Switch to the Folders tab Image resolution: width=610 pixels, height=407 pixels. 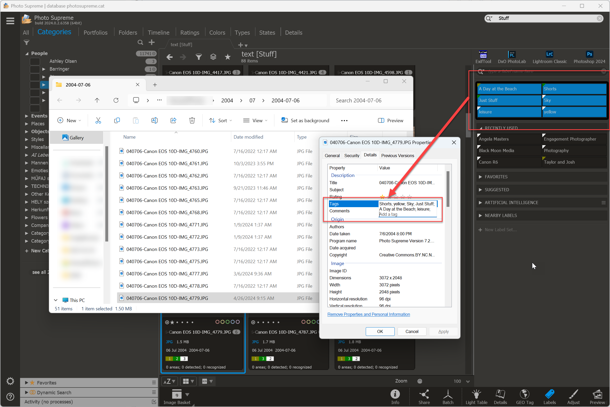click(x=128, y=33)
